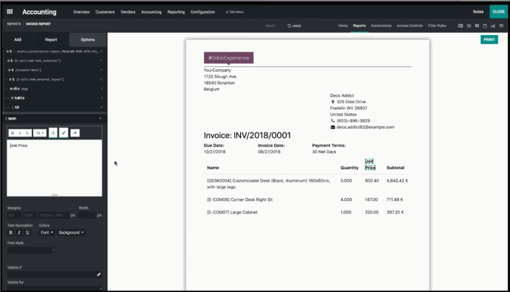The width and height of the screenshot is (510, 292).
Task: Select the kanban view icon
Action: (476, 26)
